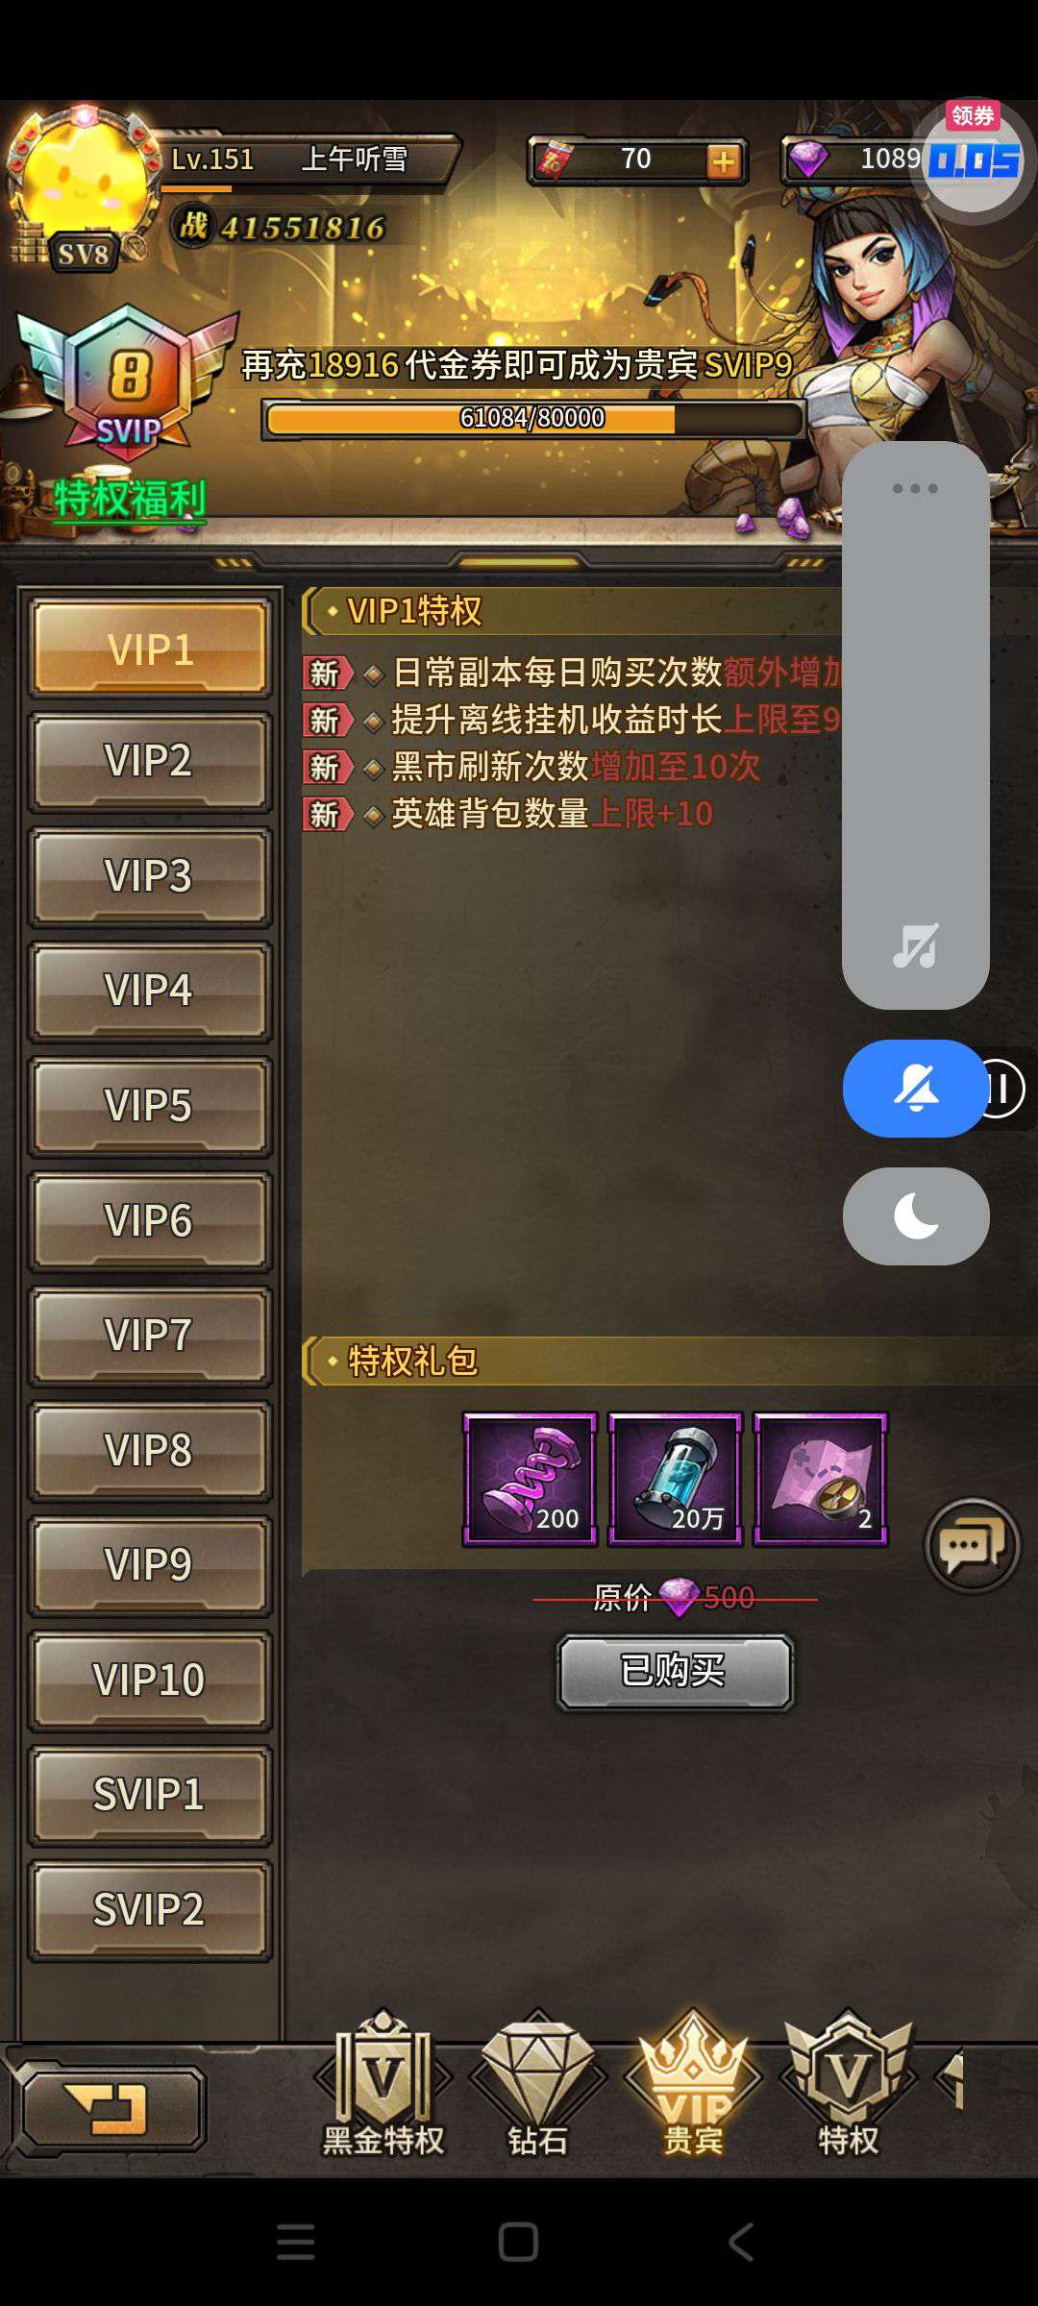Toggle the blue notification bell mute
The height and width of the screenshot is (2306, 1038).
915,1089
